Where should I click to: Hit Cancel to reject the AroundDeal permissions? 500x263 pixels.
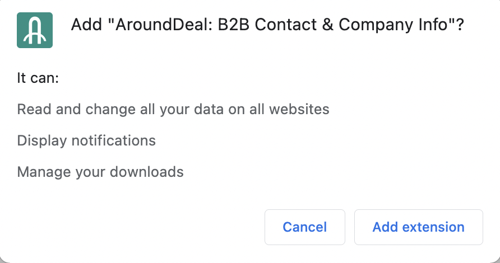click(x=304, y=227)
